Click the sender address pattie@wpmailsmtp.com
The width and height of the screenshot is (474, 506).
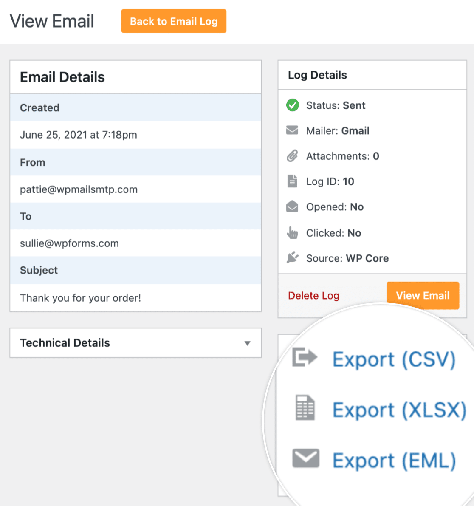[79, 189]
